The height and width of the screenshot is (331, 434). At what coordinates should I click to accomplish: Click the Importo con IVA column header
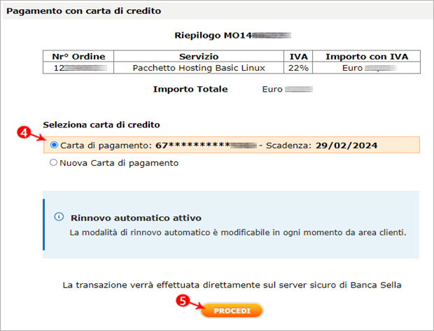tap(367, 57)
